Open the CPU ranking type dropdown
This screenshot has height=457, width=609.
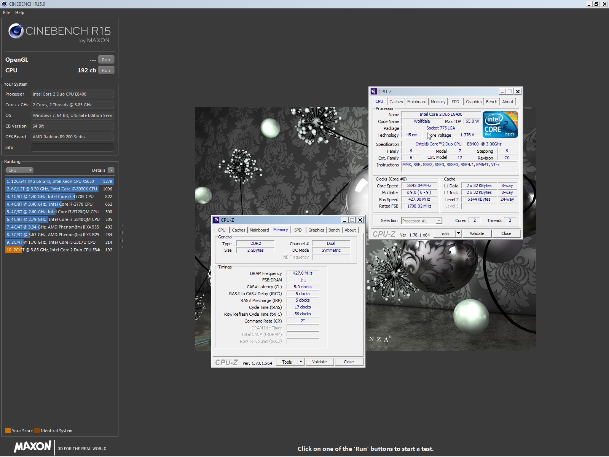click(19, 170)
